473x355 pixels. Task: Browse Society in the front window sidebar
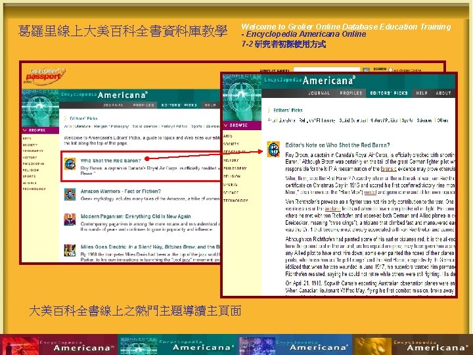[x=231, y=144]
